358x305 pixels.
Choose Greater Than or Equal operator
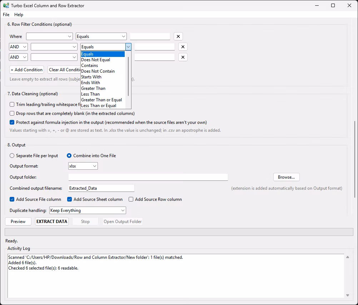(x=103, y=100)
